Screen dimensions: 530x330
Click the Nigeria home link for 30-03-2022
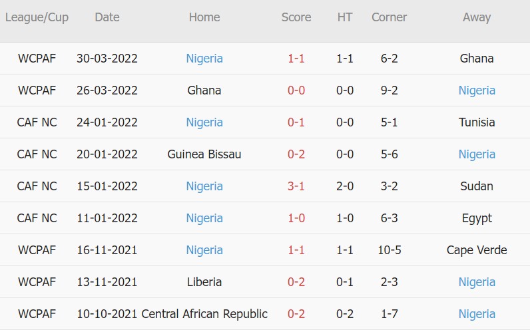[204, 59]
